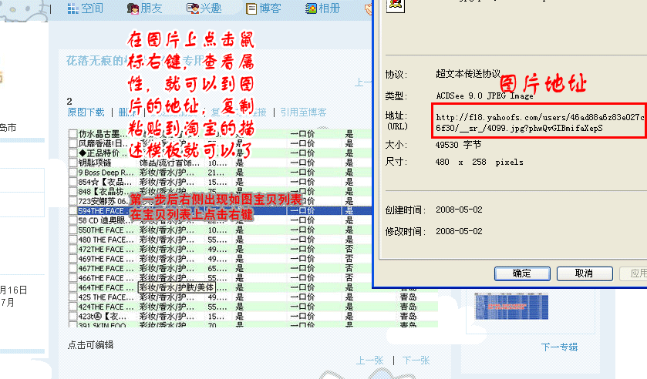
Task: Select the highlighted 594THE FACE row
Action: click(221, 211)
